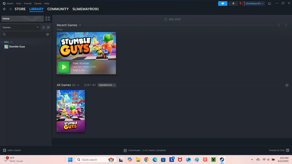Image resolution: width=292 pixels, height=164 pixels.
Task: Click the Steam logo menu
Action: [x=8, y=3]
